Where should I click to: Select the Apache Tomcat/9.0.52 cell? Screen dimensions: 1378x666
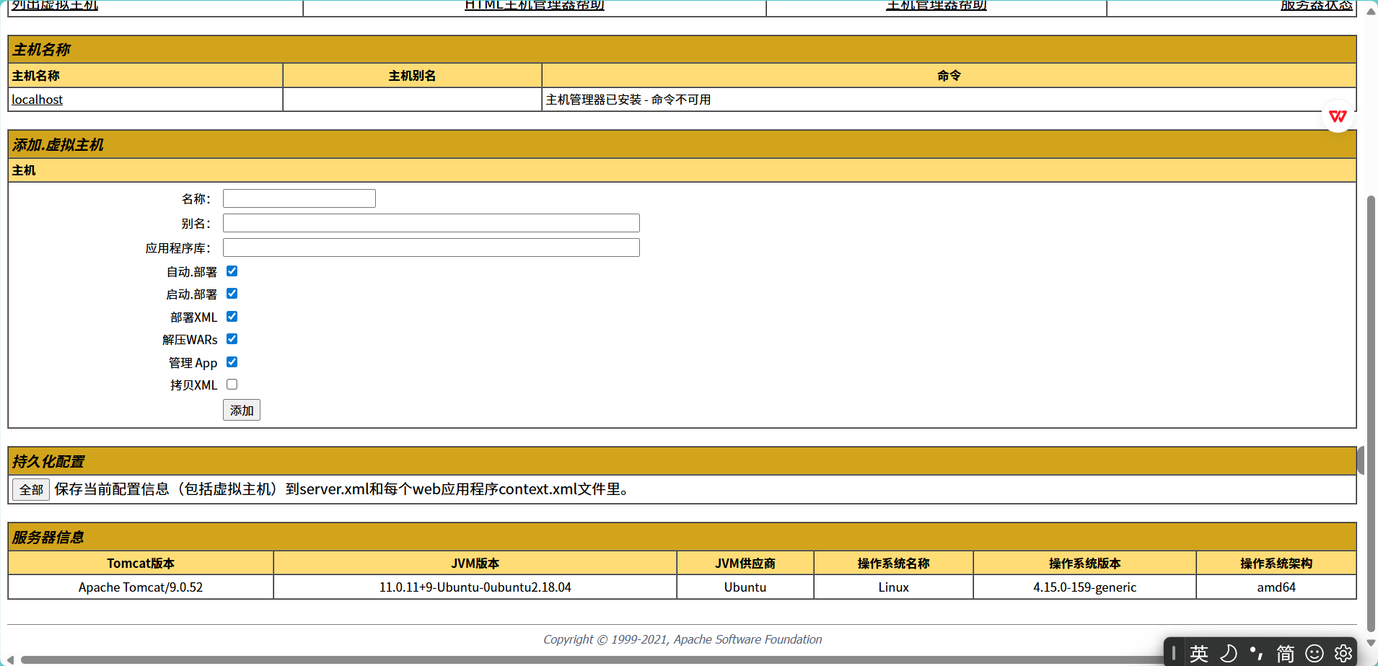click(141, 587)
